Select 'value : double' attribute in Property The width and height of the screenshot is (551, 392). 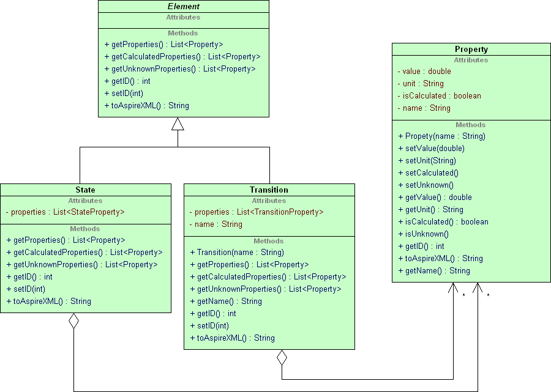[424, 71]
